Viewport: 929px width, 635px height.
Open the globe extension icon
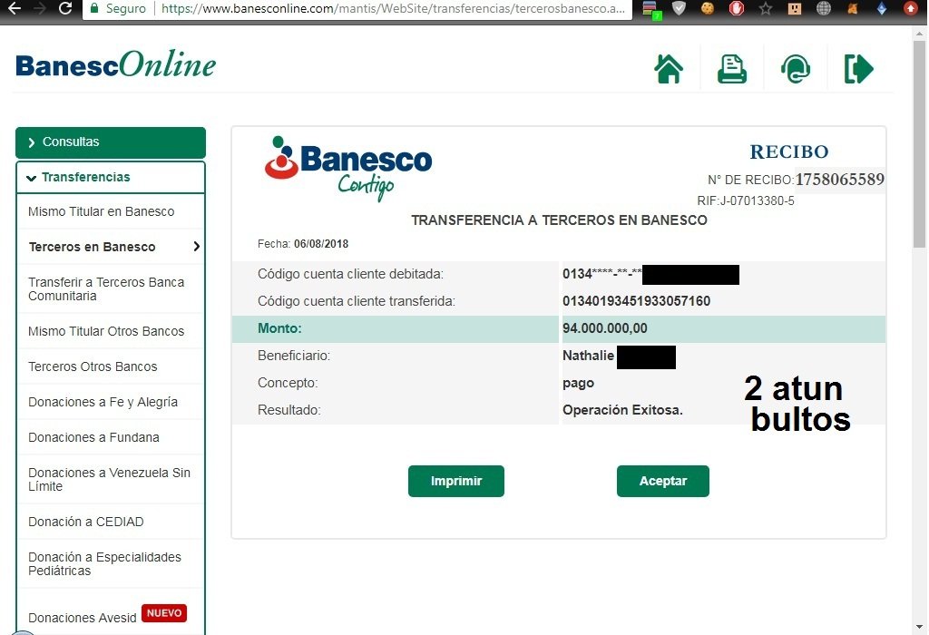pos(824,8)
